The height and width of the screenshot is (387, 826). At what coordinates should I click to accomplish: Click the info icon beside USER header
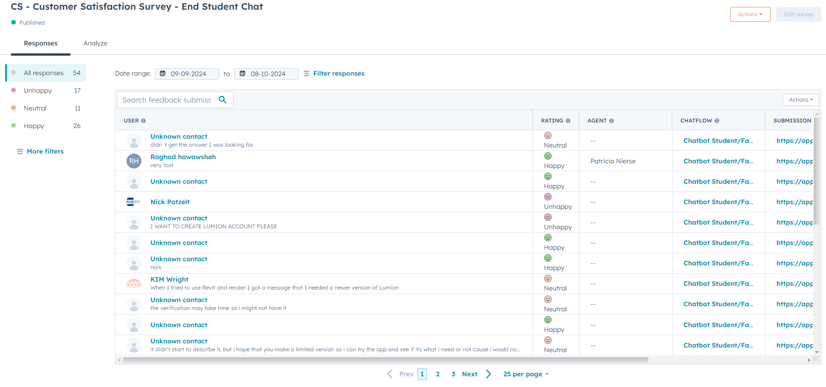click(143, 121)
